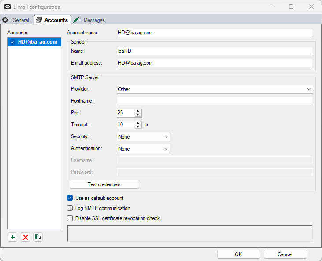Viewport: 322px width, 261px height.
Task: Switch to the General tab
Action: point(16,20)
